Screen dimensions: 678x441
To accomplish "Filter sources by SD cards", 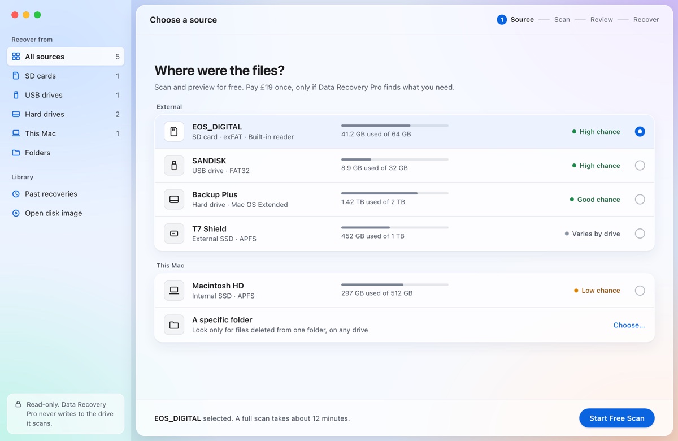I will click(66, 76).
